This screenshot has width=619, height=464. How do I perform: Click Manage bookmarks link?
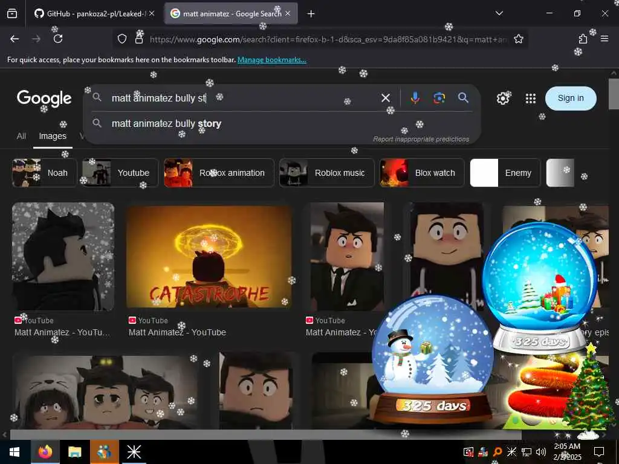[271, 60]
